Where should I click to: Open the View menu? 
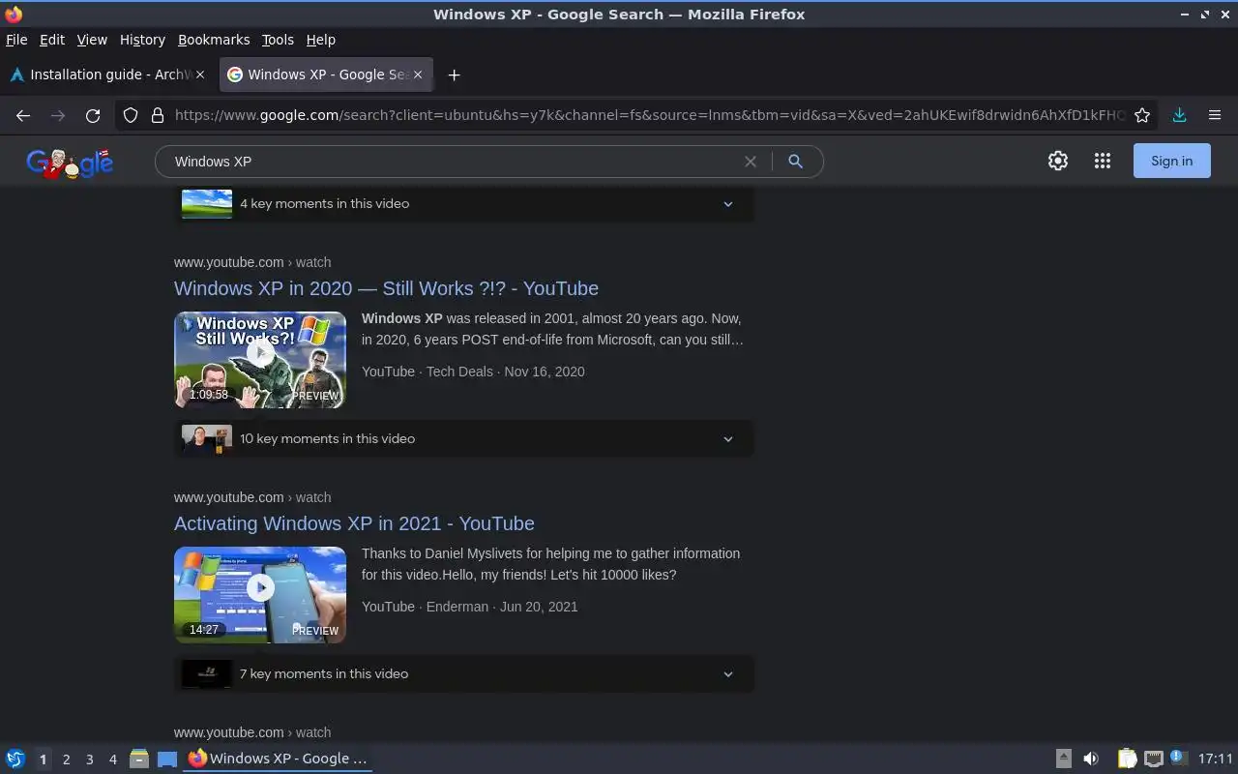point(92,40)
